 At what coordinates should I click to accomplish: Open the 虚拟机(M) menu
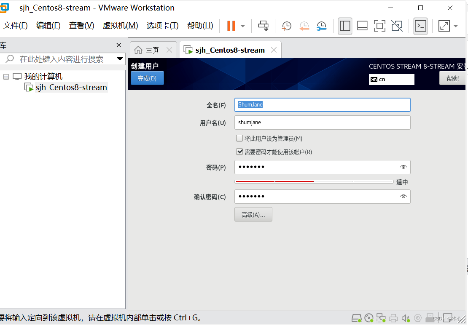120,26
